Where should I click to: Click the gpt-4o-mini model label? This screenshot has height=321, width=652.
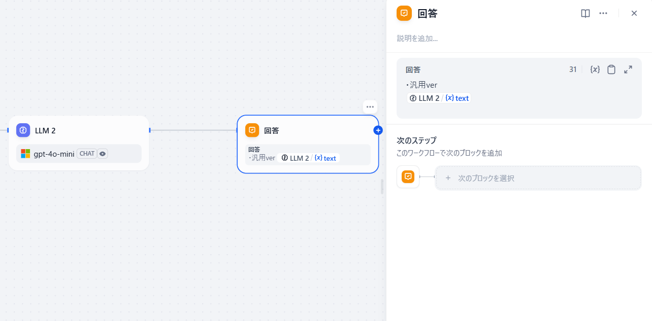(54, 154)
